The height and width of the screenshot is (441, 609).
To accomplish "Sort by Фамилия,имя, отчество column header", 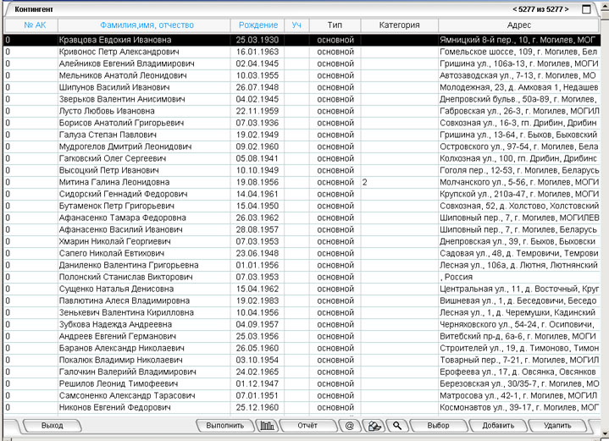I will [144, 25].
